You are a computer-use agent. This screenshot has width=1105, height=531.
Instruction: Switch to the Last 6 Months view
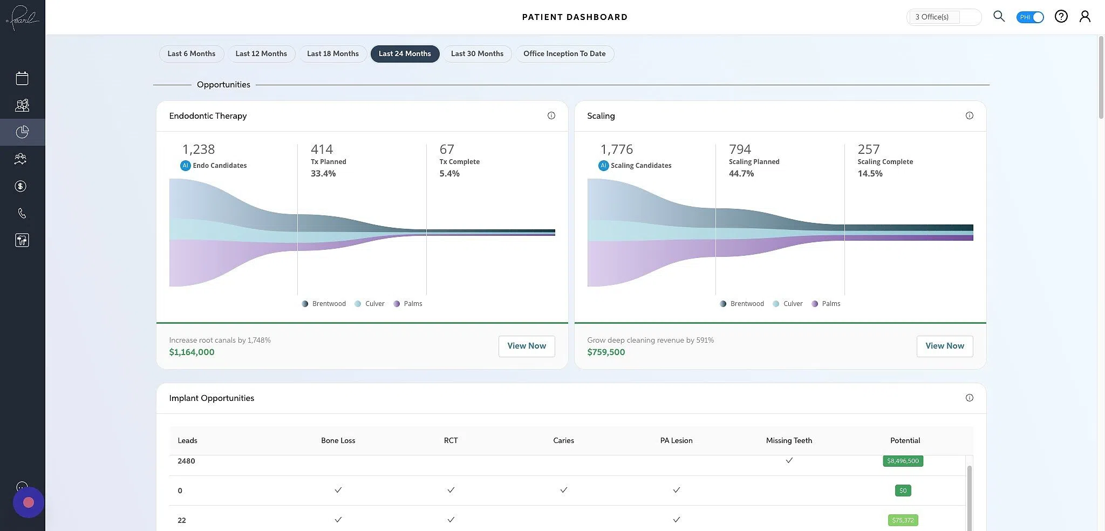[x=191, y=53]
